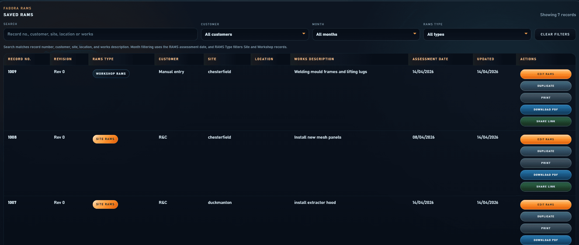Click the 'Saved RAMS' heading
The image size is (579, 245).
click(x=18, y=15)
